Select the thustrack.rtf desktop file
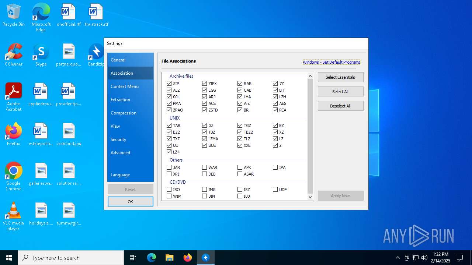The width and height of the screenshot is (472, 265). point(96,15)
